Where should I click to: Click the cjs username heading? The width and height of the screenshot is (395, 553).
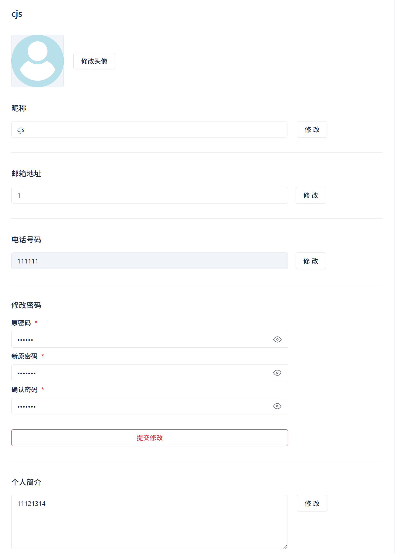[17, 14]
